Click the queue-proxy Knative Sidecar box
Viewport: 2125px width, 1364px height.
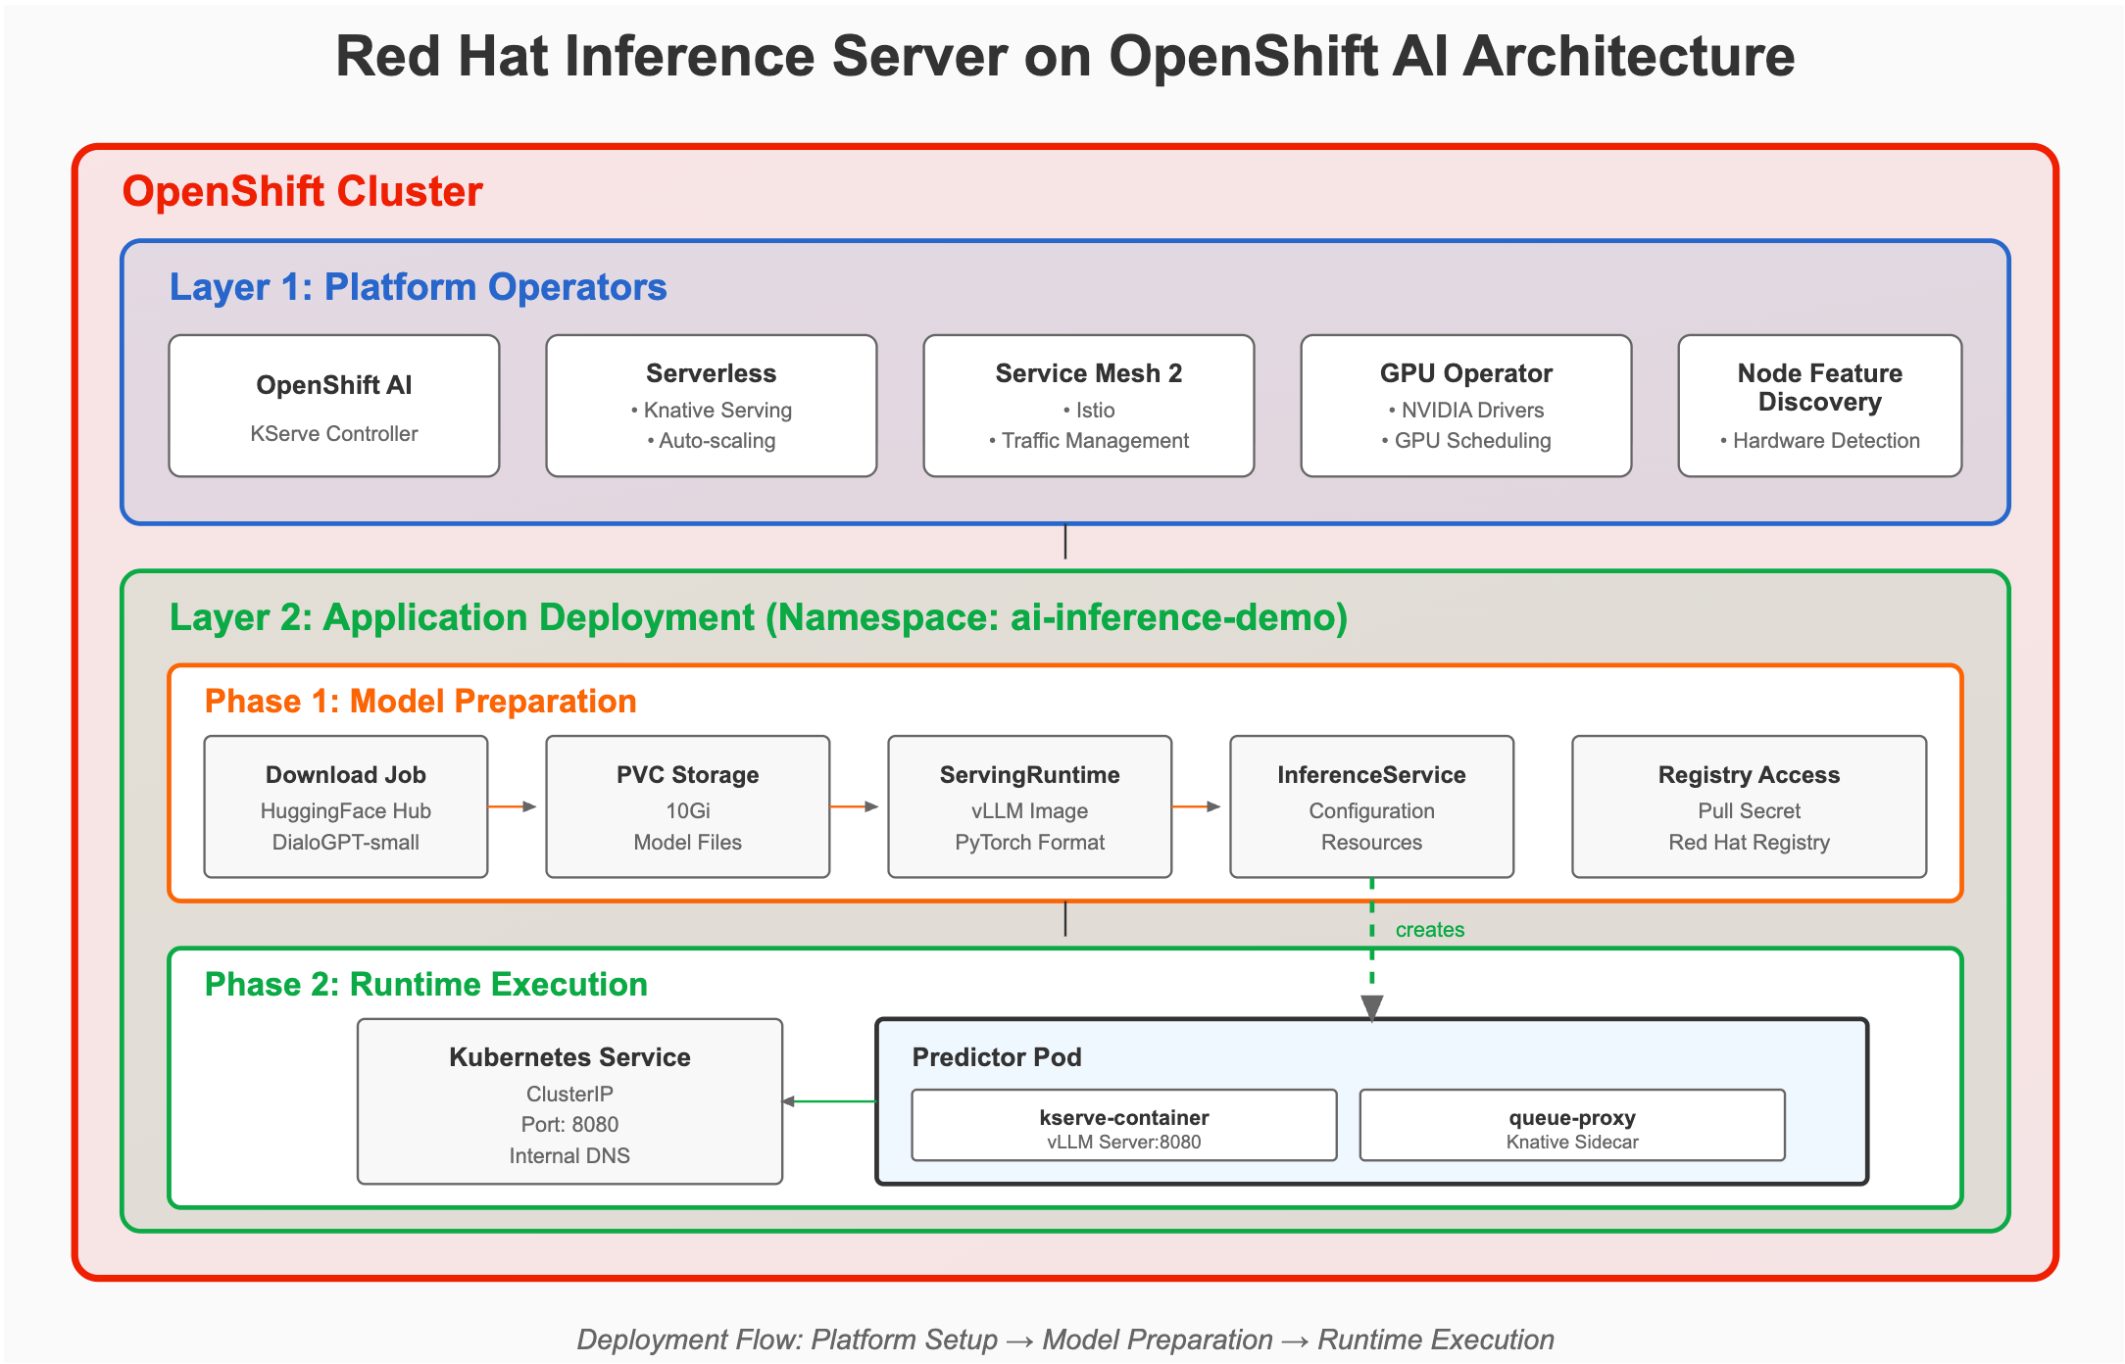[x=1571, y=1126]
